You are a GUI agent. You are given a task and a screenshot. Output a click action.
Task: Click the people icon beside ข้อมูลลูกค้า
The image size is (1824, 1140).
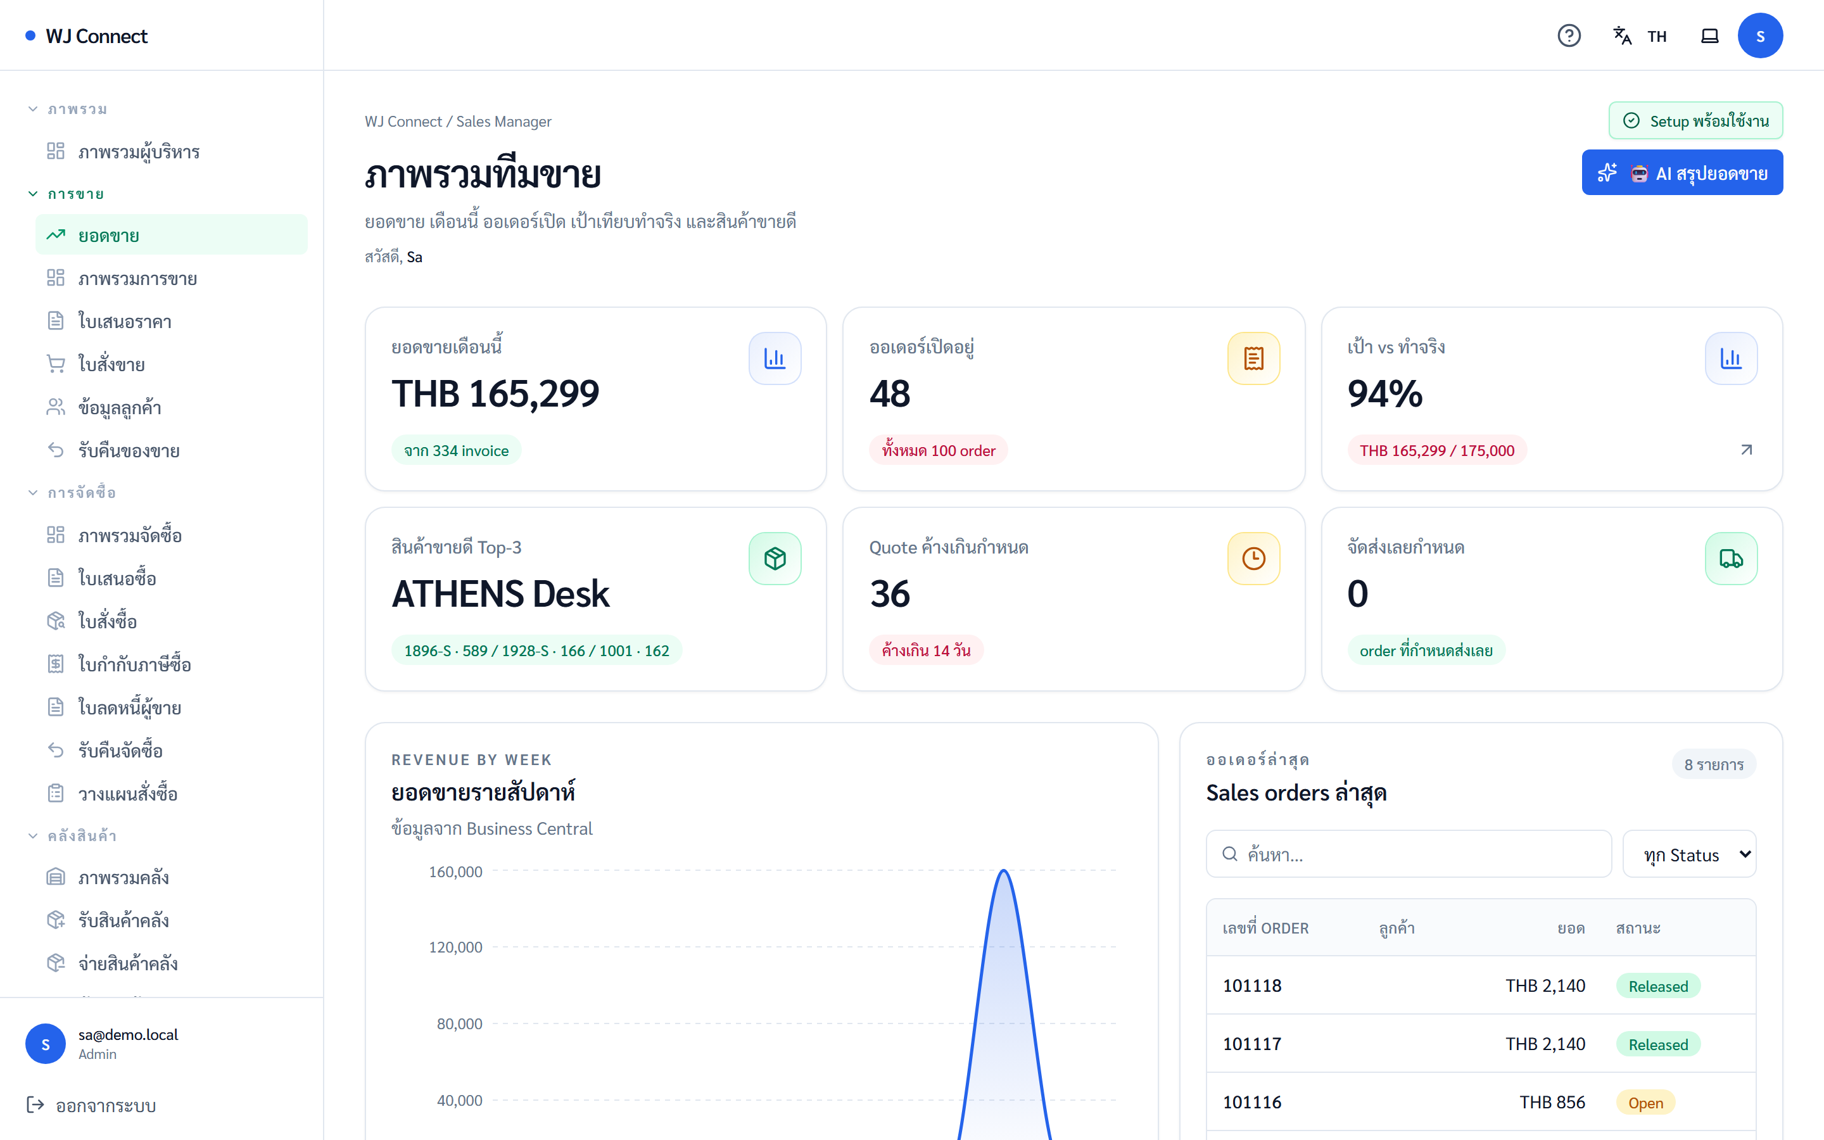tap(56, 407)
